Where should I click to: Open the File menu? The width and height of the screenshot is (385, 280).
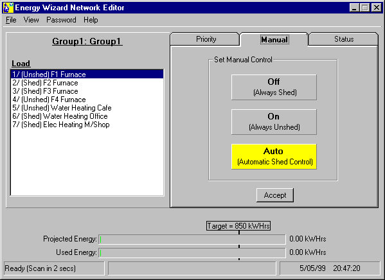click(x=11, y=20)
